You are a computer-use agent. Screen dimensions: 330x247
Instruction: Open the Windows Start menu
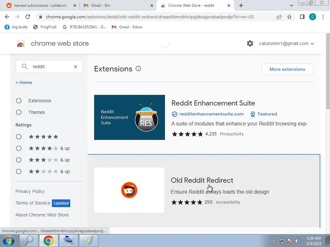click(9, 241)
